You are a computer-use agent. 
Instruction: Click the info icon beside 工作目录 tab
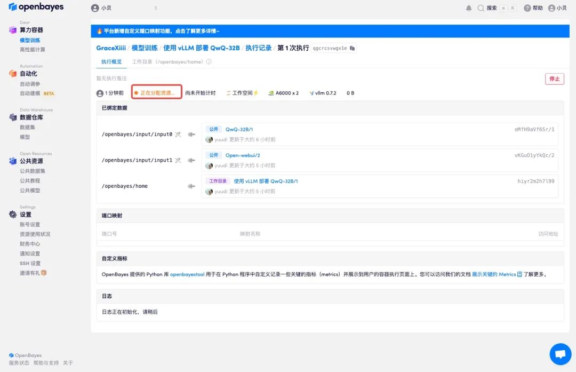(x=209, y=62)
